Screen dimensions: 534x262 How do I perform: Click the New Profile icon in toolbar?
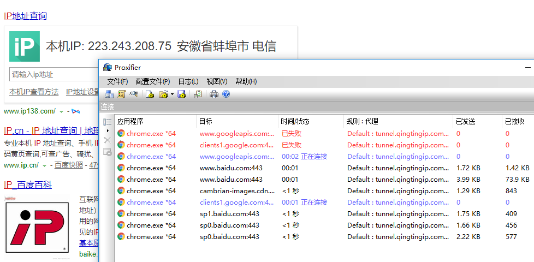click(150, 94)
